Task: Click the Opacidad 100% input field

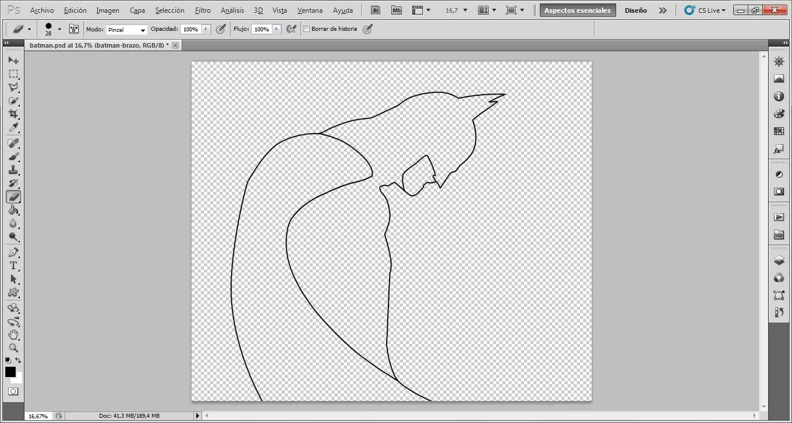Action: point(190,29)
